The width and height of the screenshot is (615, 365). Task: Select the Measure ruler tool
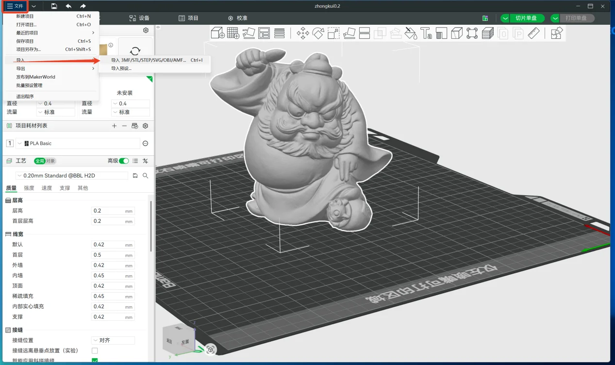click(x=533, y=33)
